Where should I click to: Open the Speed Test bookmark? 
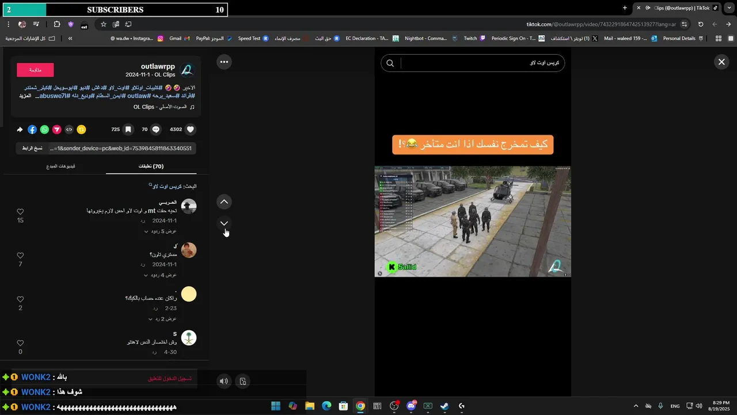253,39
